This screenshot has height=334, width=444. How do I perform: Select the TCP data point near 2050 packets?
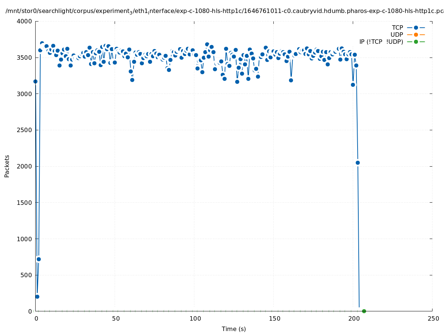coord(358,163)
